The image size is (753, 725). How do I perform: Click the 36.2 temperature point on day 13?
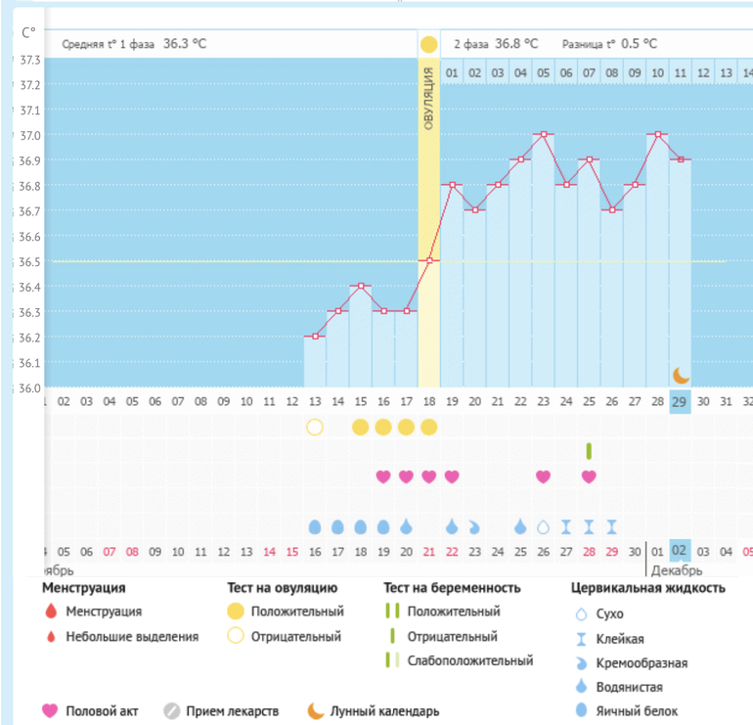(x=315, y=337)
